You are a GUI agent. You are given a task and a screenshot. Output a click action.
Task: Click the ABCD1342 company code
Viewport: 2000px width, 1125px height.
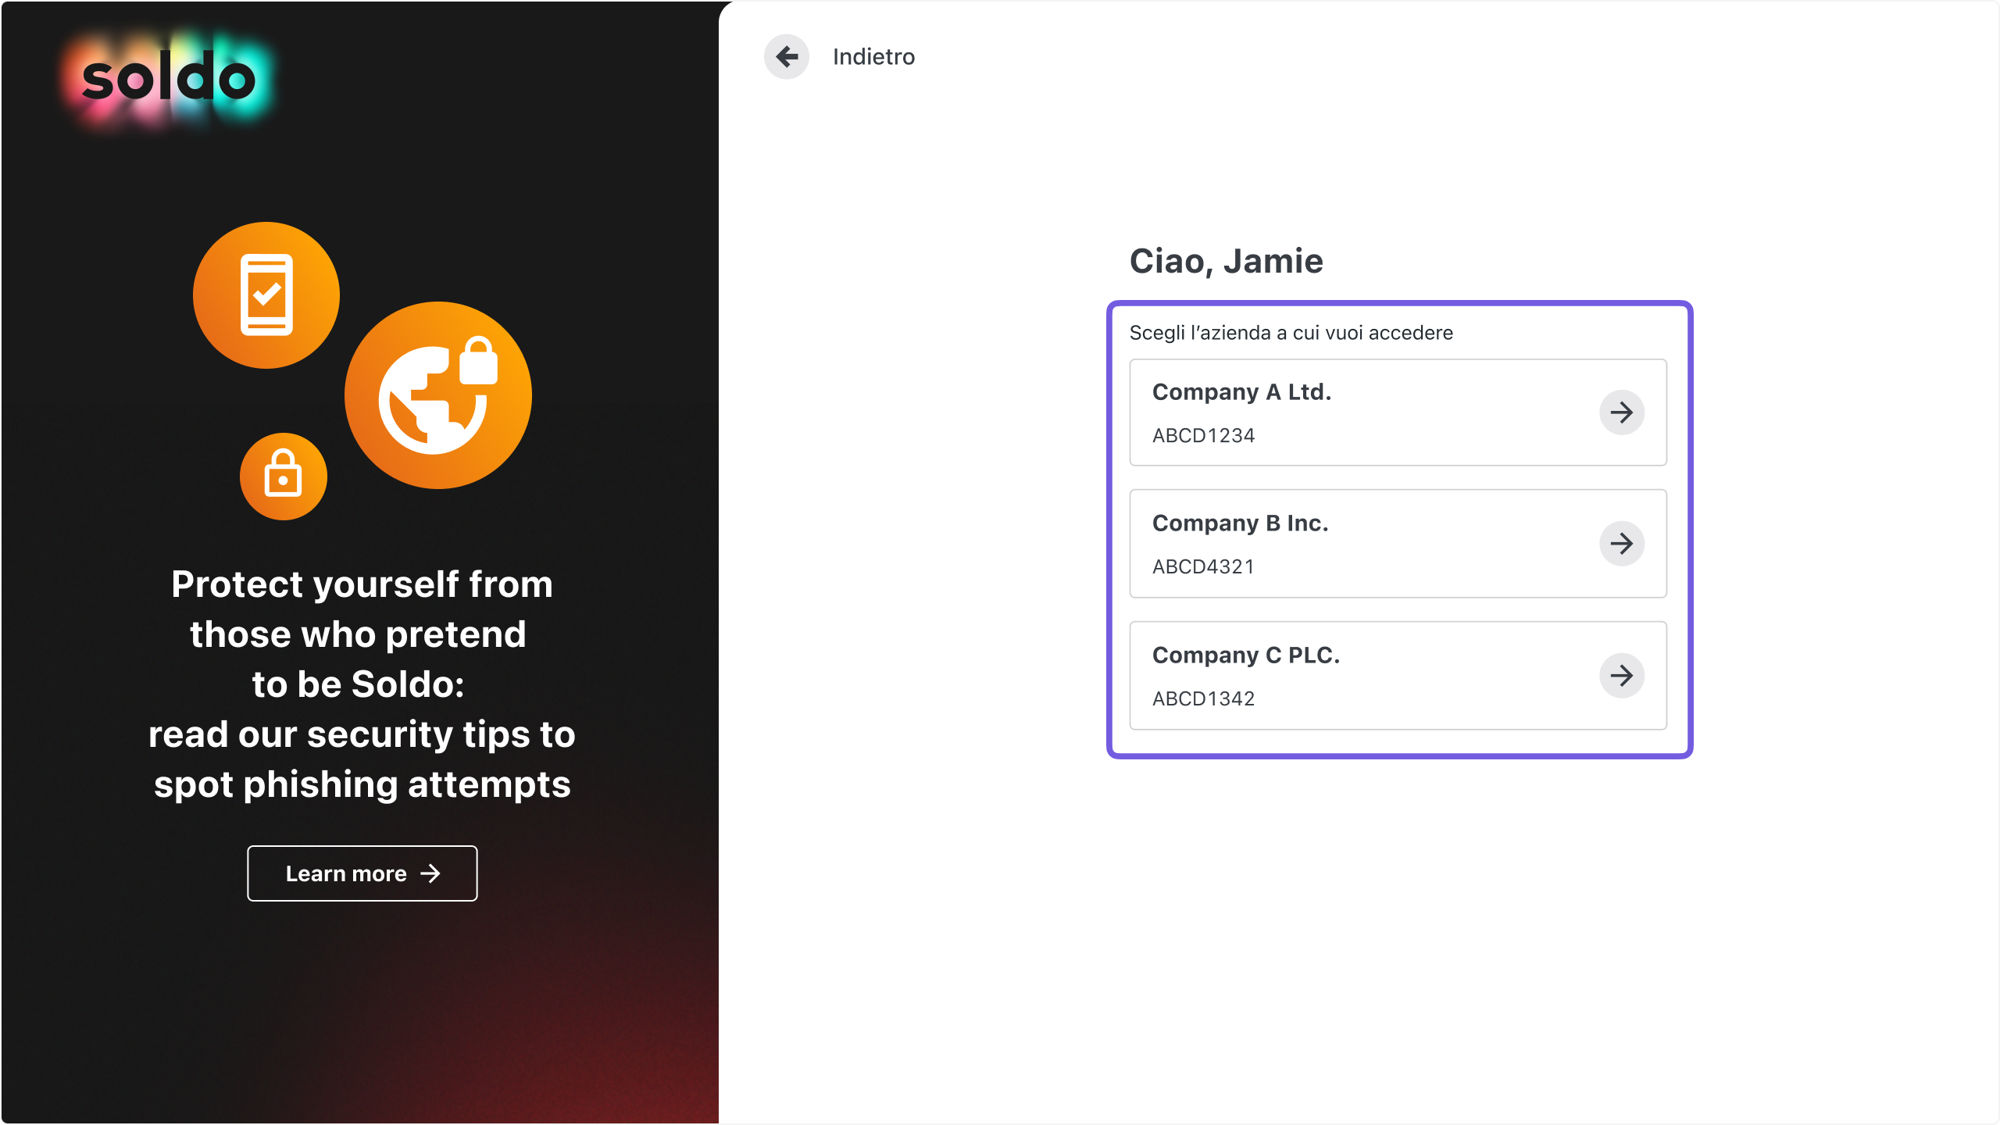pos(1203,699)
